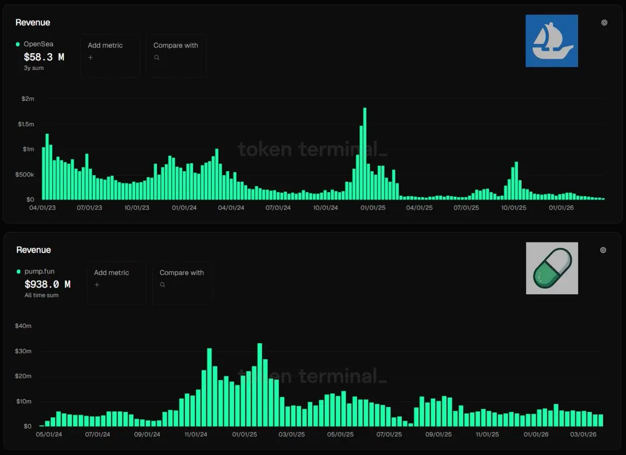Click 09/01/25 date on pump.fun axis
The image size is (626, 455).
coord(439,434)
